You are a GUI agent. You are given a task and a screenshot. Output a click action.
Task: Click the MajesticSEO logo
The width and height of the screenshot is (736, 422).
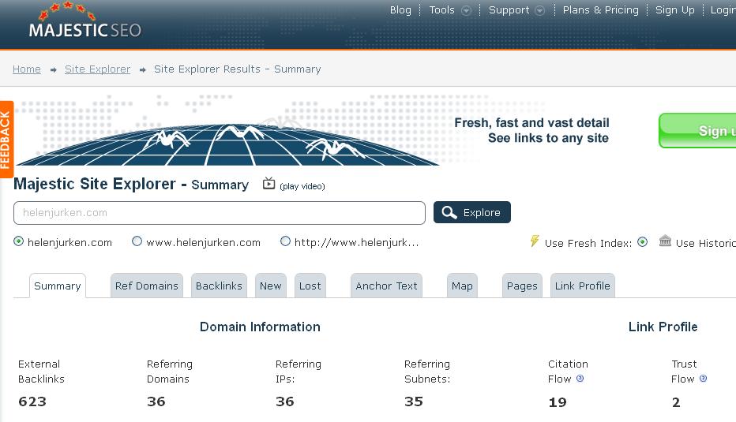[x=85, y=21]
